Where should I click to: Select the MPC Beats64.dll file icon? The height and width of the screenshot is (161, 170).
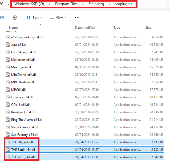click(8, 82)
